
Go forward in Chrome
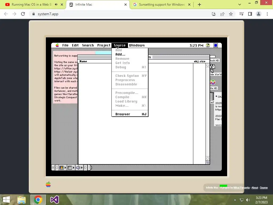pyautogui.click(x=14, y=14)
